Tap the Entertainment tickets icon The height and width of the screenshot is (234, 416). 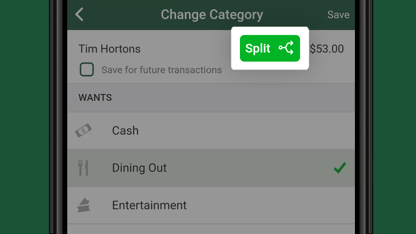tap(84, 205)
